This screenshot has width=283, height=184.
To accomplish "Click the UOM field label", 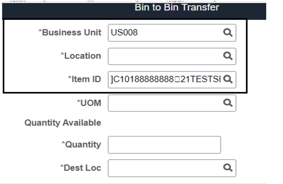I will coord(89,103).
